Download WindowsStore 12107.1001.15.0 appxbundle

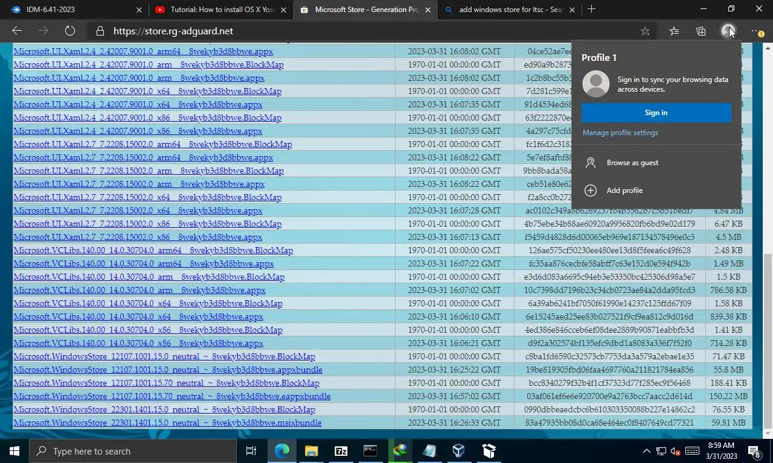click(x=168, y=370)
